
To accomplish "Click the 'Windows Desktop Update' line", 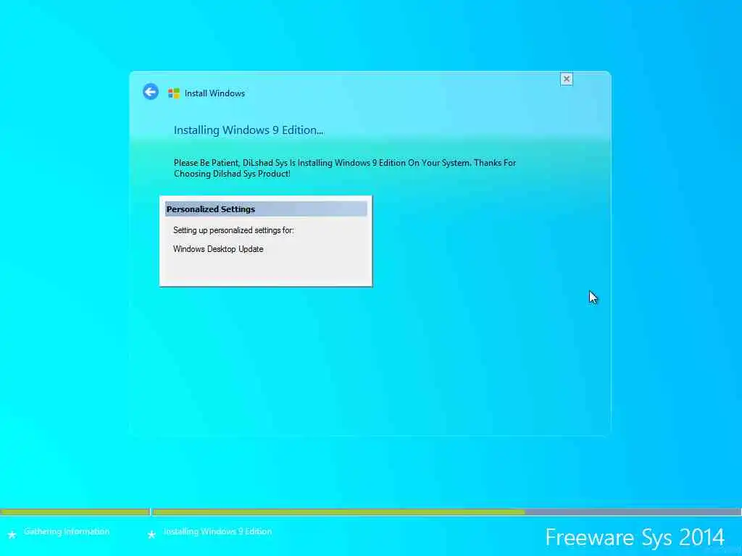I will (218, 249).
